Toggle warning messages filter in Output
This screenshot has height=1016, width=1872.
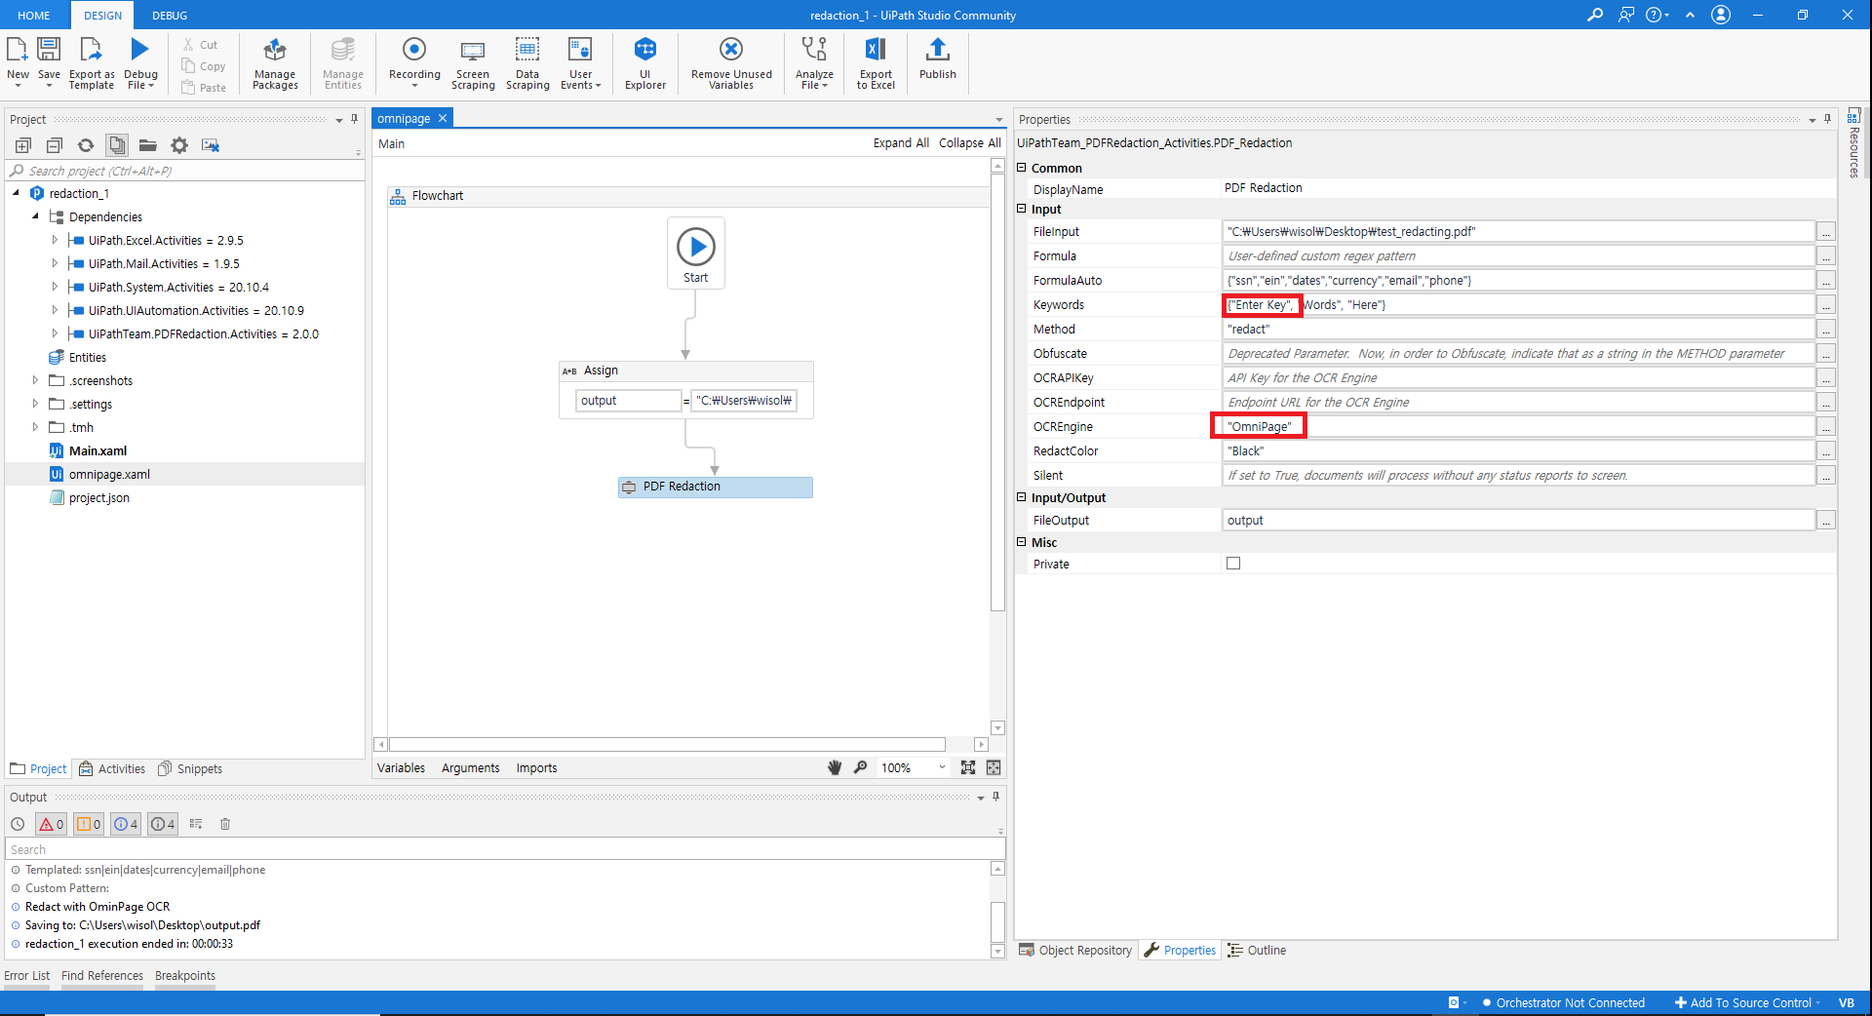click(89, 824)
